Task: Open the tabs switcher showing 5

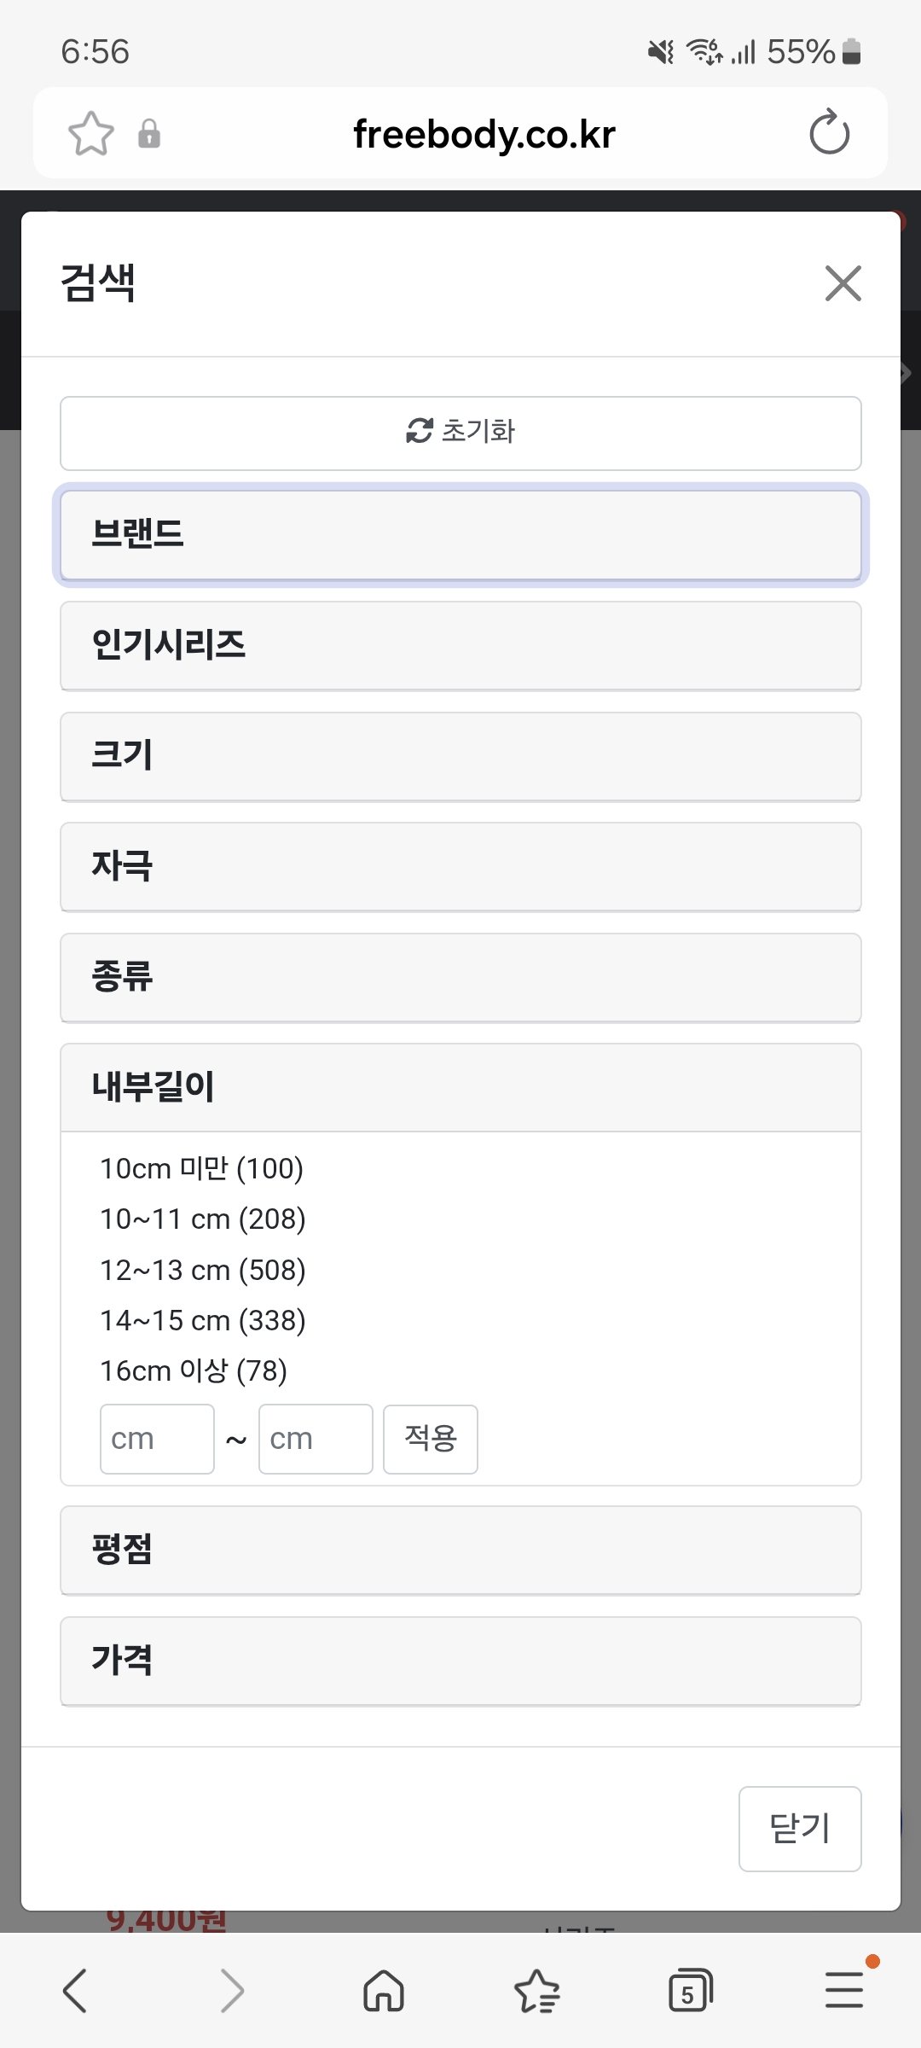Action: pos(690,1991)
